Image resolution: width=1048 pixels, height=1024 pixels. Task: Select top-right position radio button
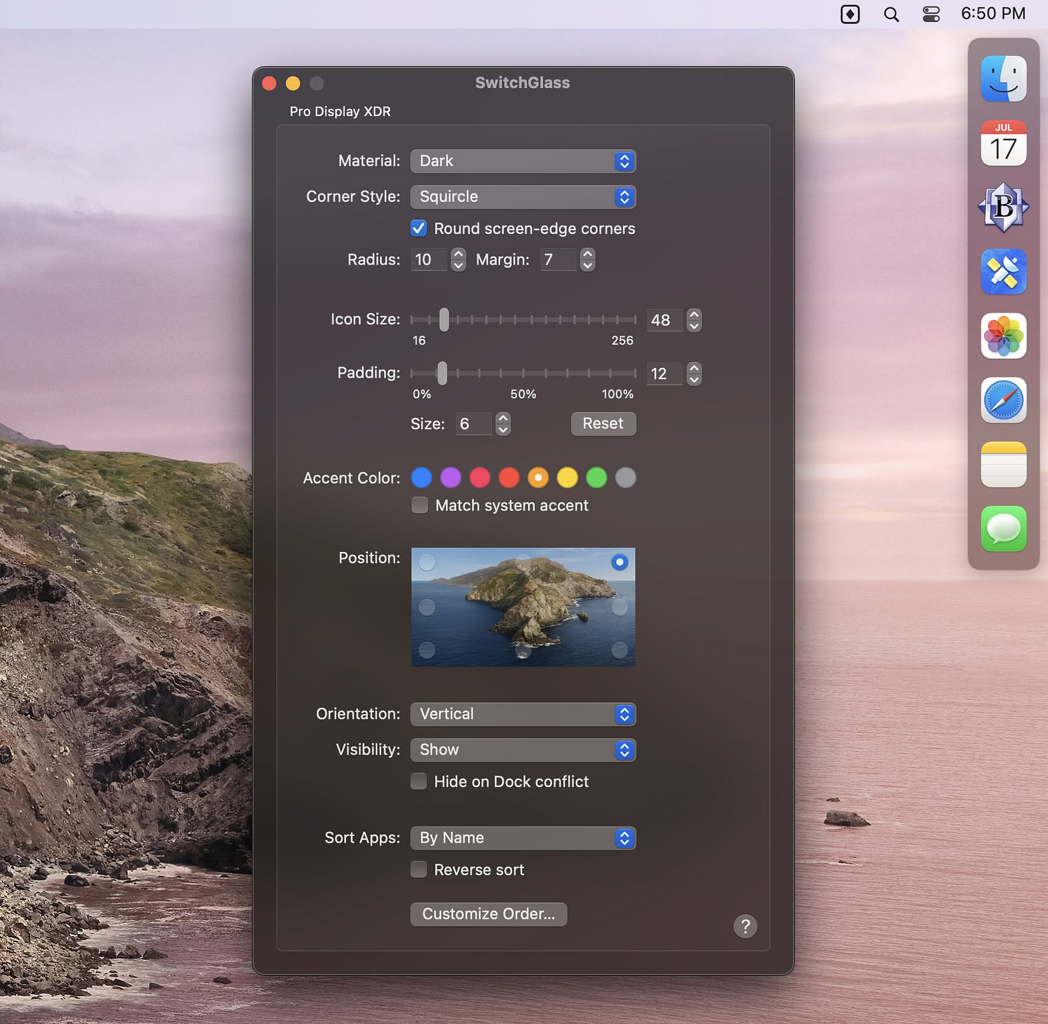tap(619, 562)
